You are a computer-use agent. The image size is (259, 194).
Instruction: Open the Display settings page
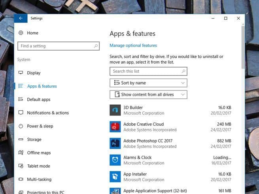(34, 73)
